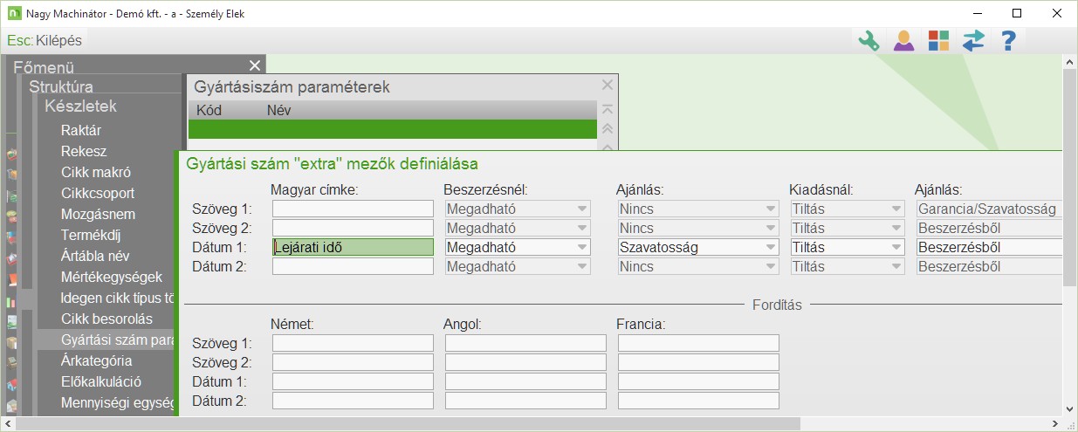Open Dátum 1 Kiadásnál Tiltás dropdown
The height and width of the screenshot is (432, 1078).
(848, 247)
